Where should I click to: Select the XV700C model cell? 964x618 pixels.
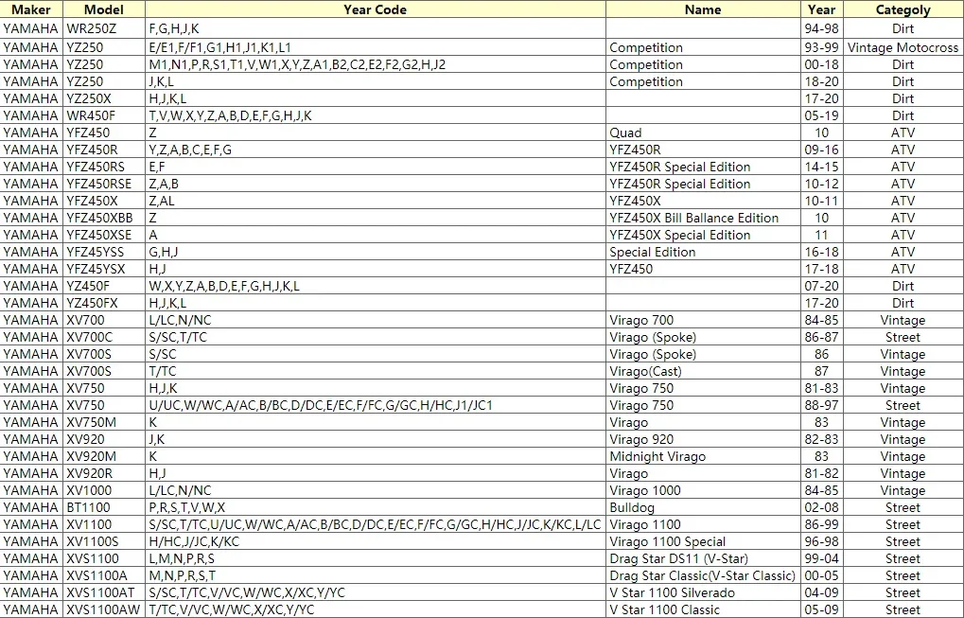point(104,337)
